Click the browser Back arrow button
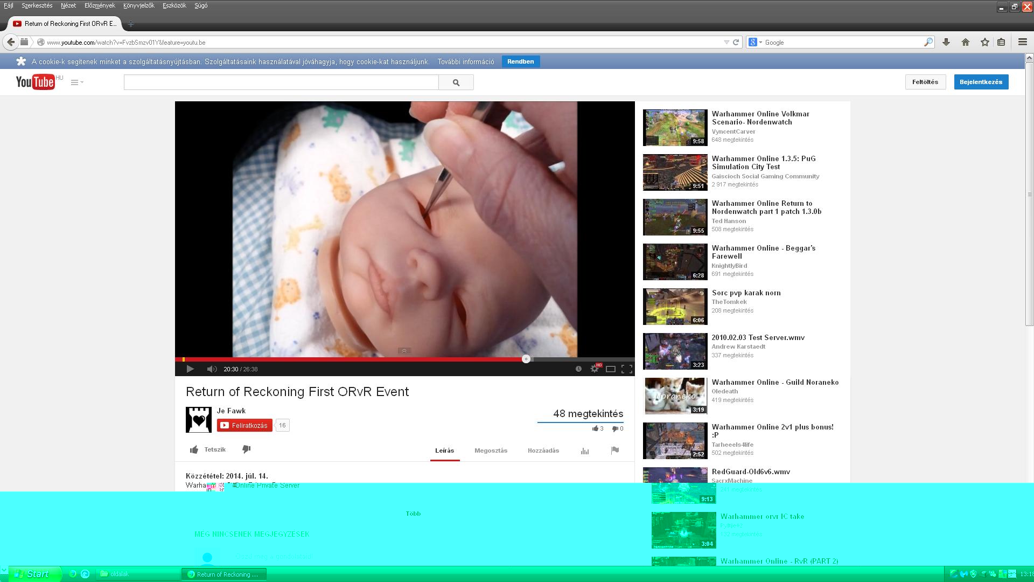 coord(11,42)
